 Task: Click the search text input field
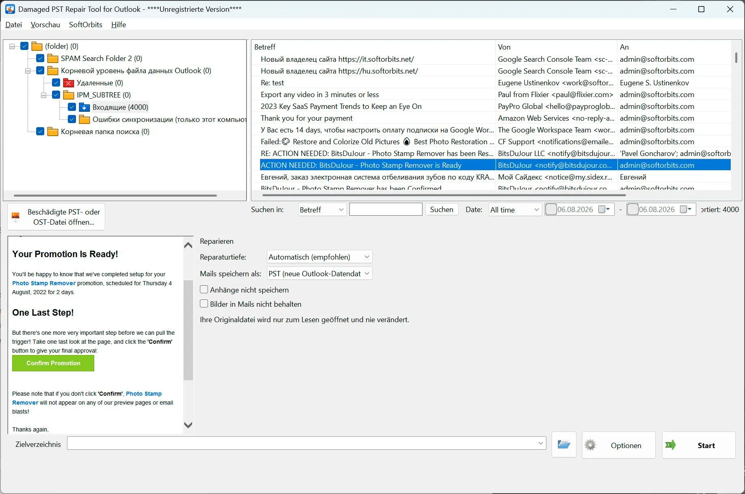click(386, 210)
